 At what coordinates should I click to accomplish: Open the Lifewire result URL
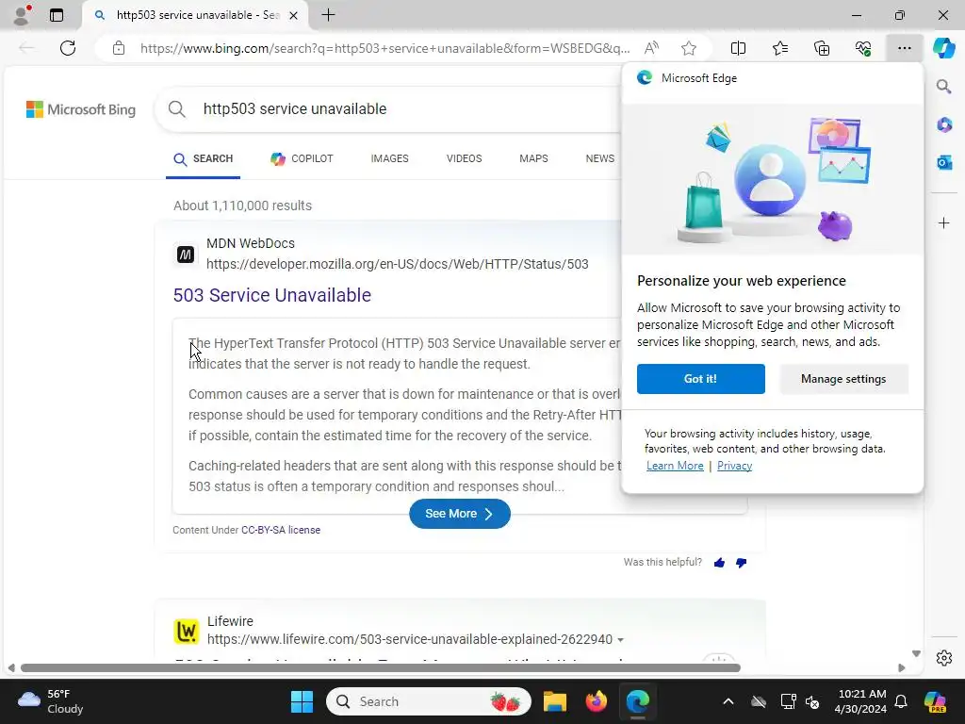tap(410, 639)
